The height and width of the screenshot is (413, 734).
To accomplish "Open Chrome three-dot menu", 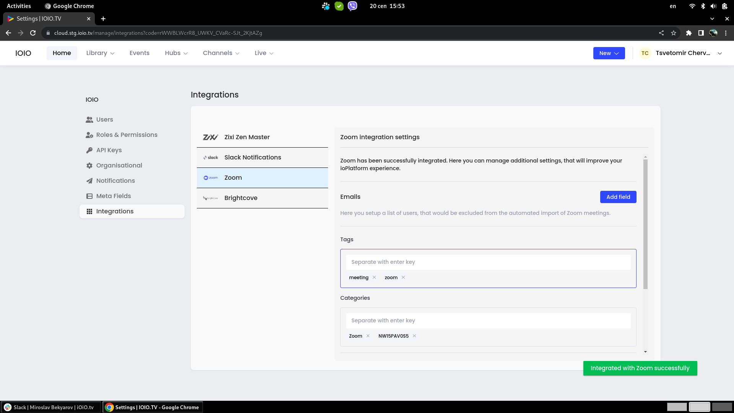I will pos(726,33).
